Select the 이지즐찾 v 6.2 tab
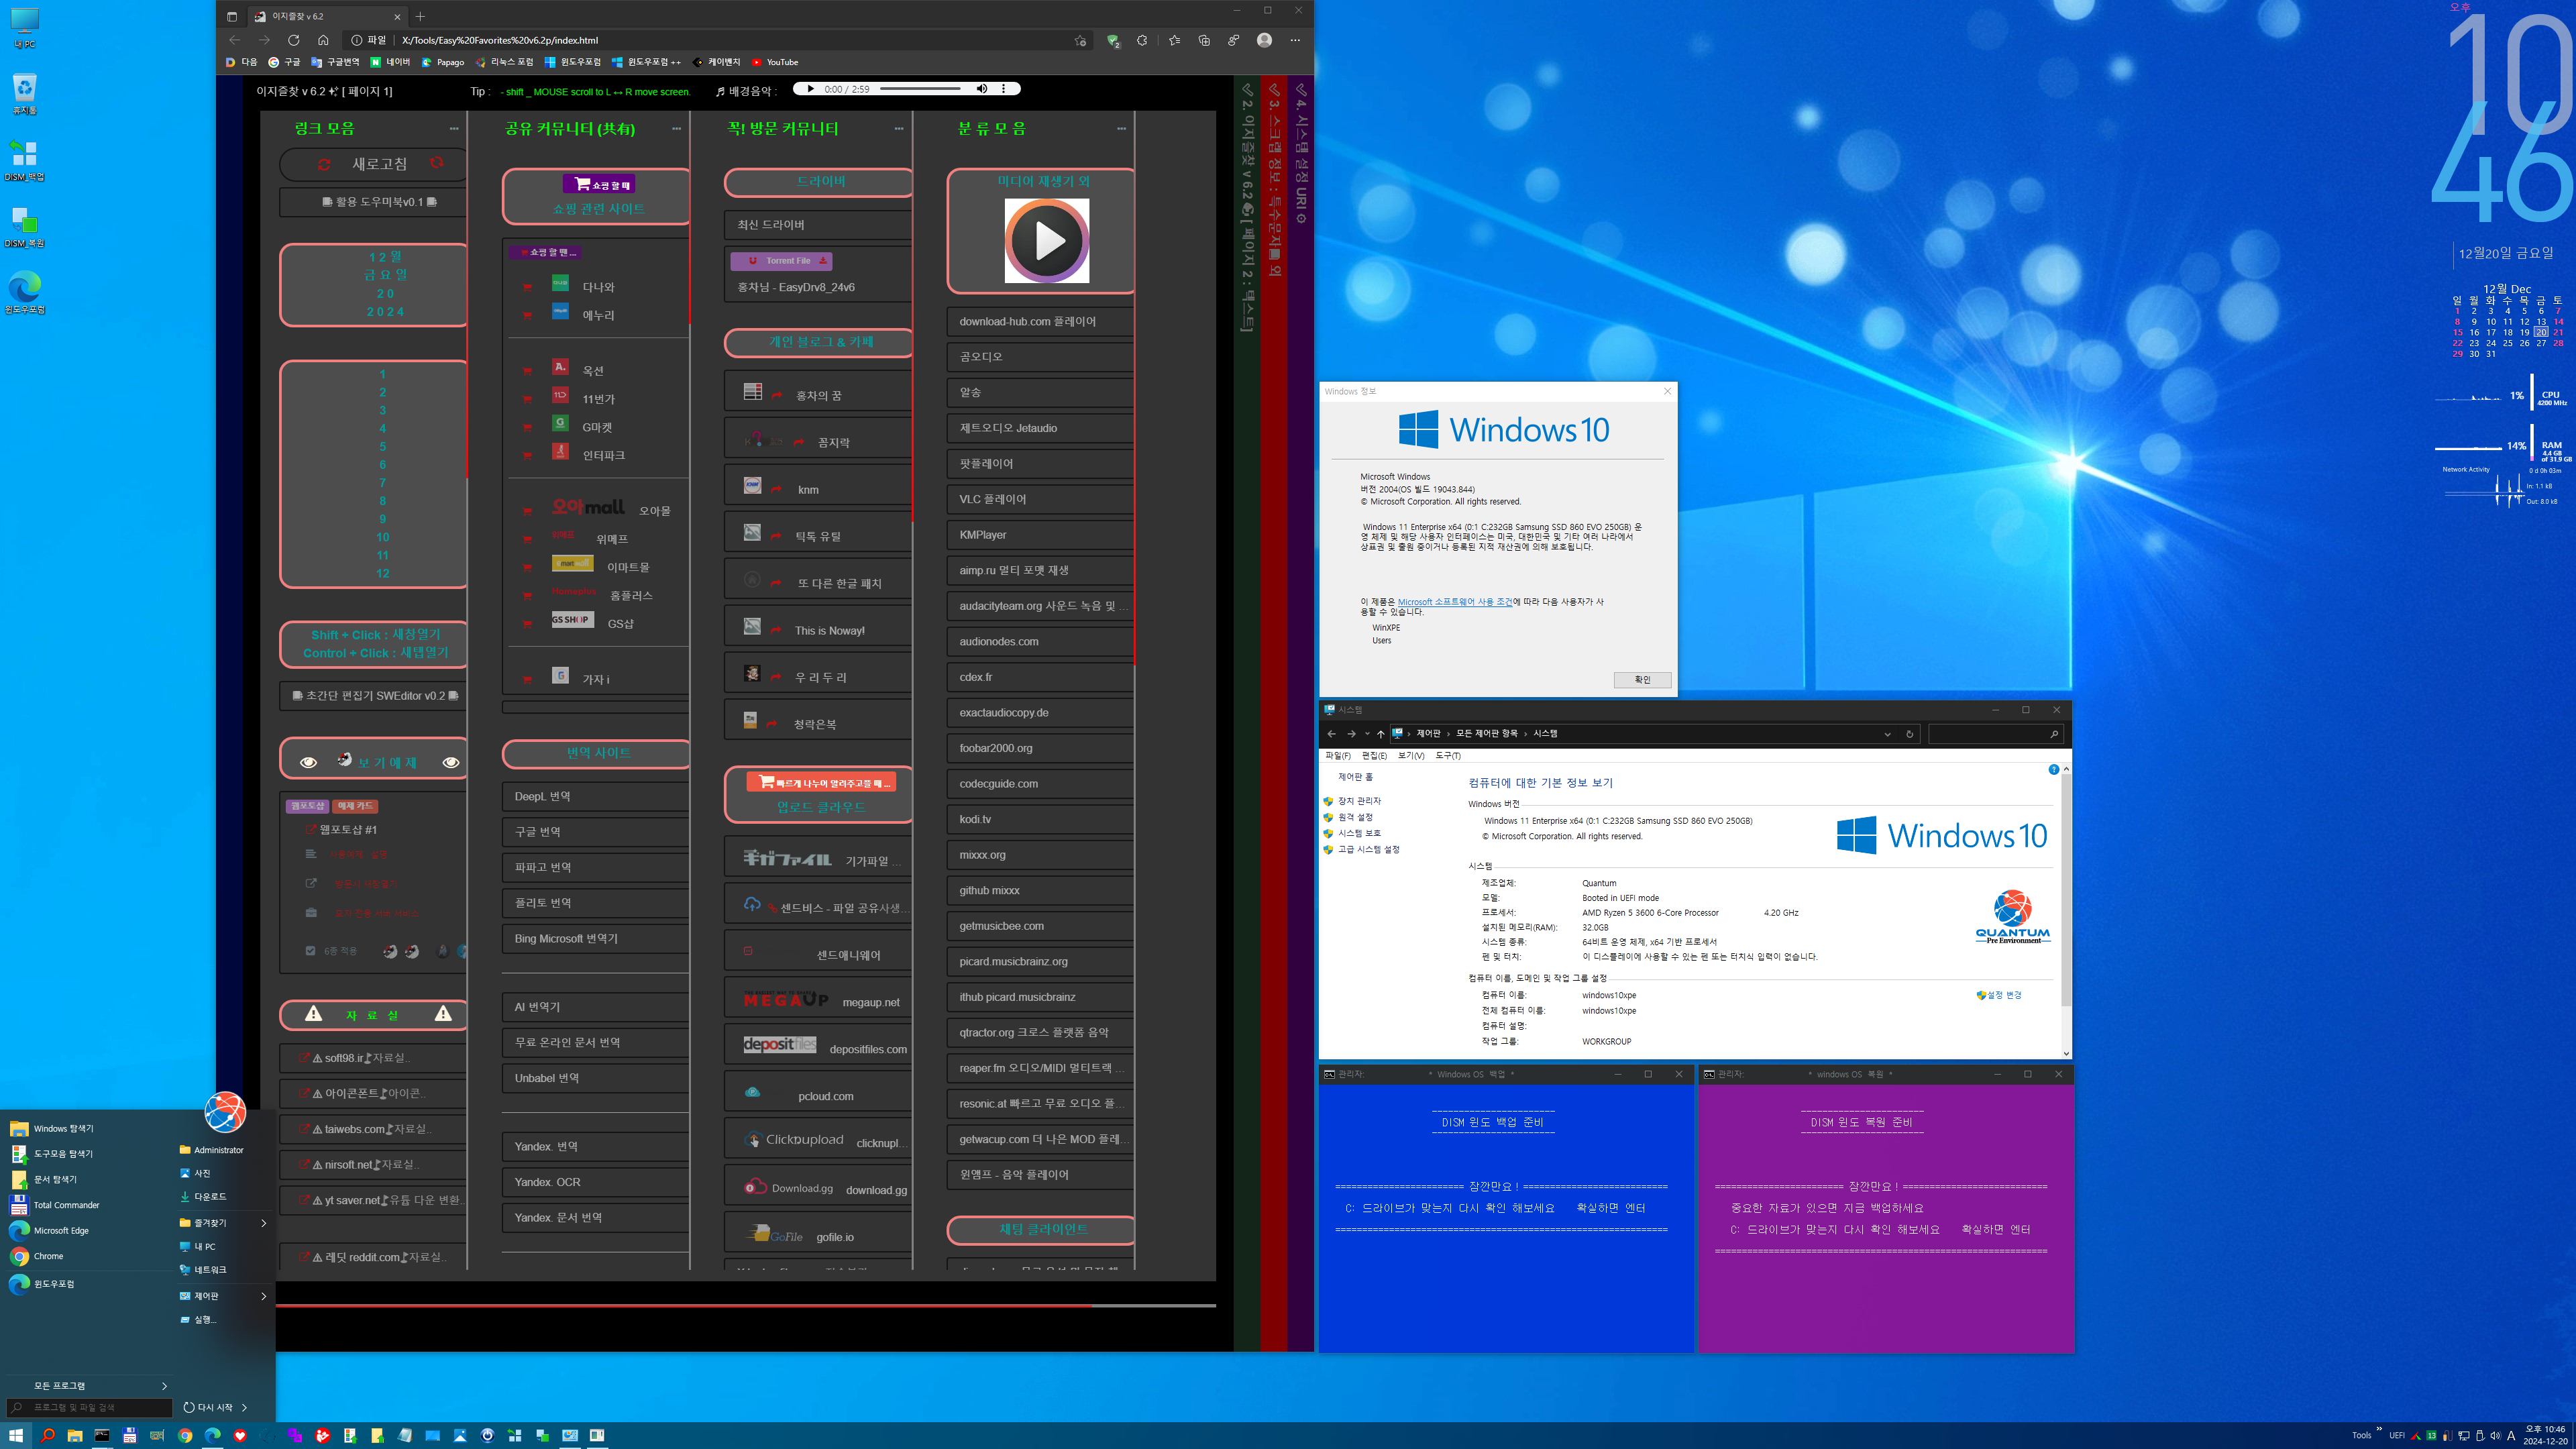Image resolution: width=2576 pixels, height=1449 pixels. click(x=325, y=16)
